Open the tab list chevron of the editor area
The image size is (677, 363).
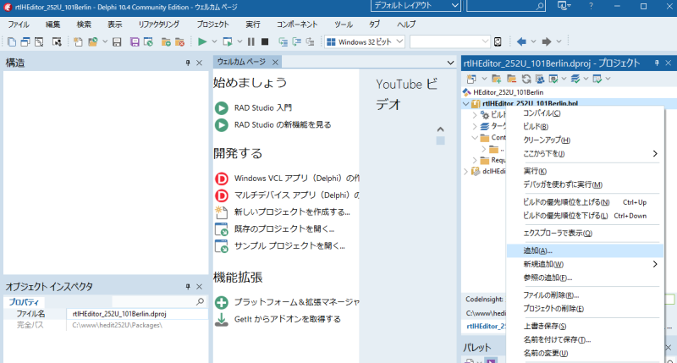coord(450,63)
